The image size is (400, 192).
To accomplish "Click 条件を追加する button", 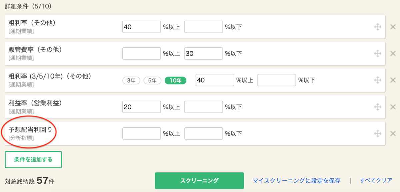I will pos(33,160).
